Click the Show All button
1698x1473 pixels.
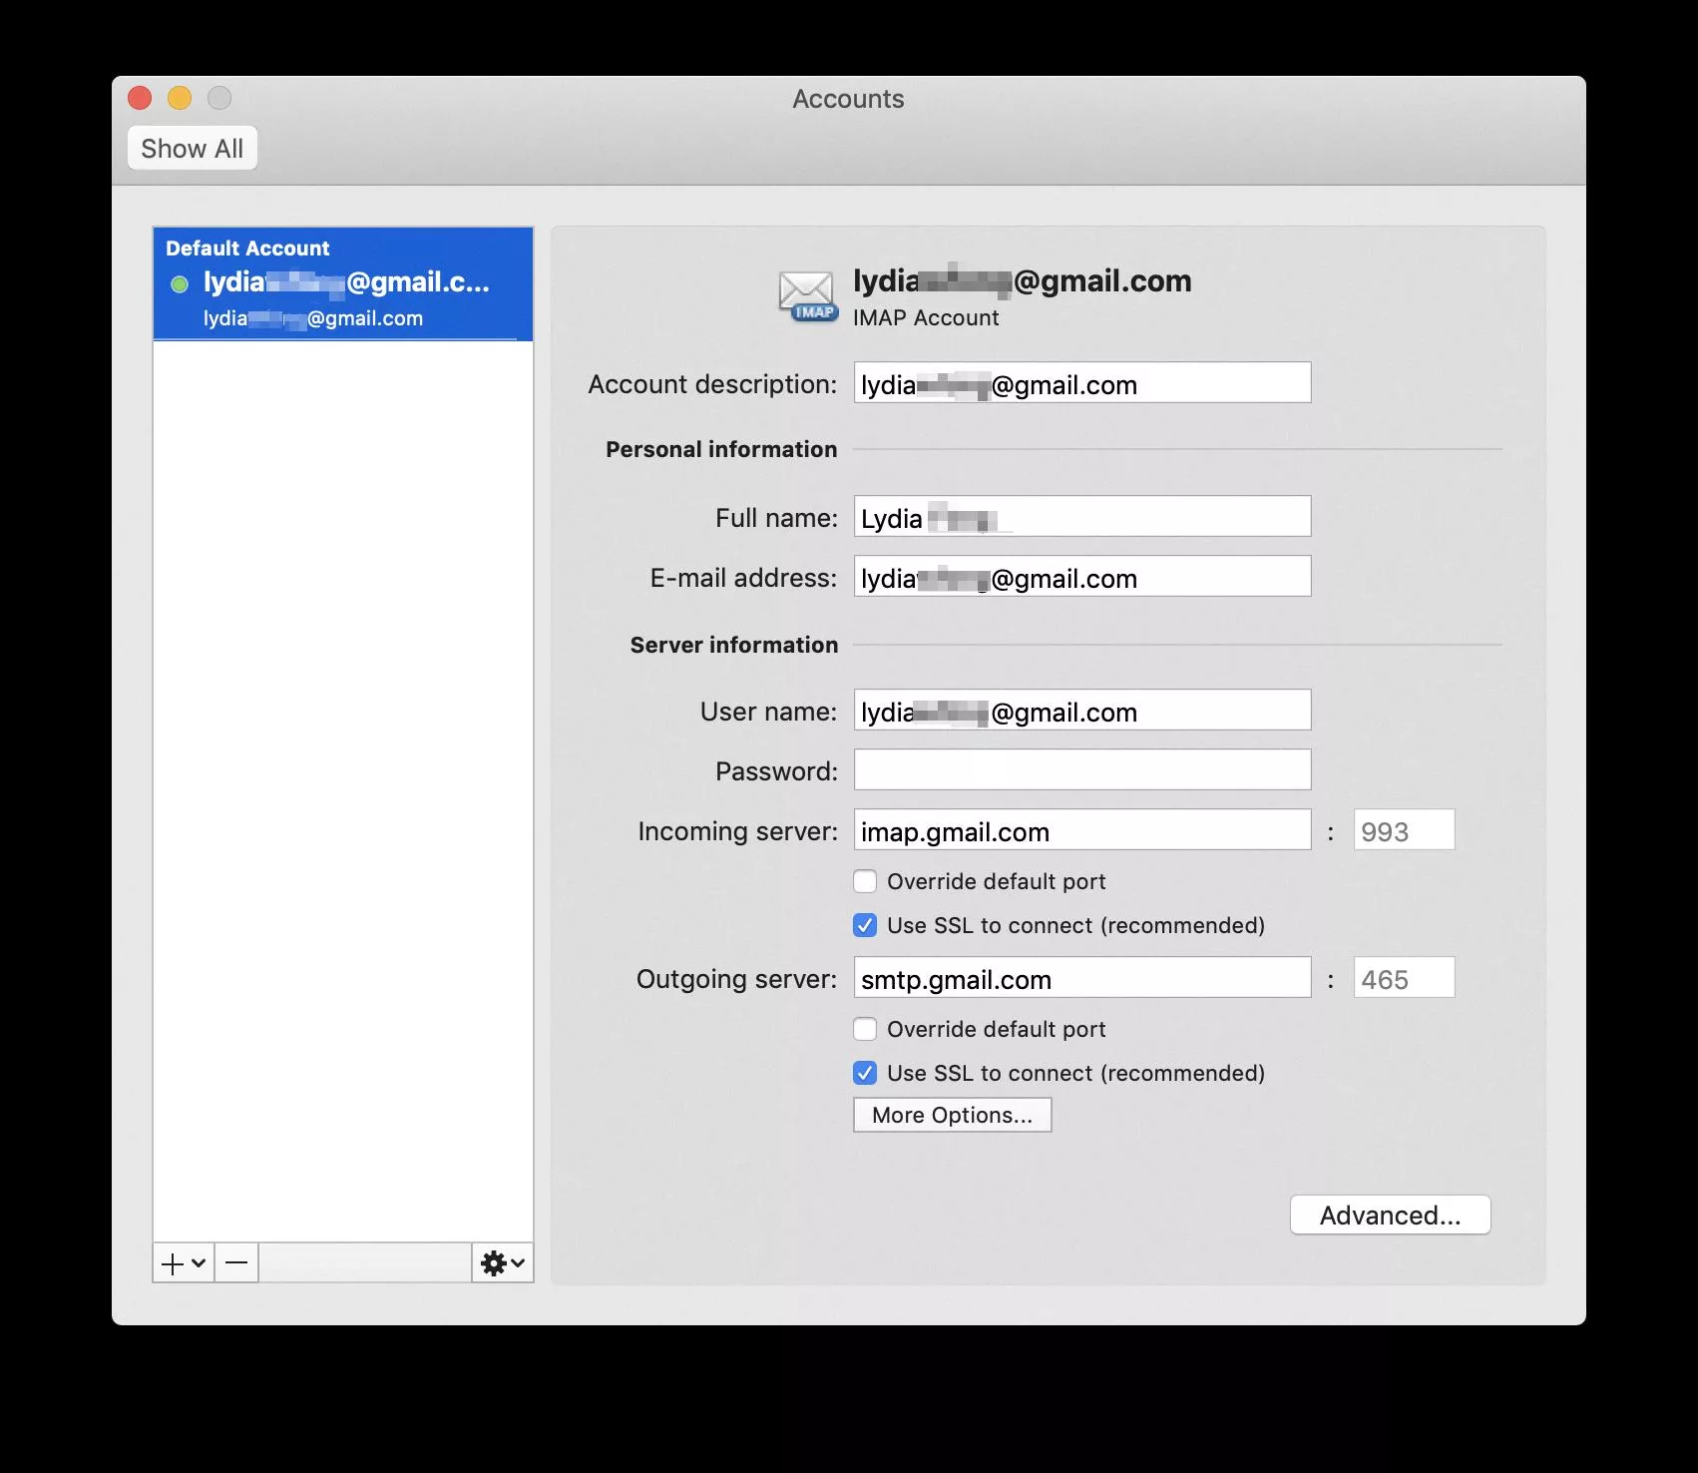pyautogui.click(x=193, y=149)
